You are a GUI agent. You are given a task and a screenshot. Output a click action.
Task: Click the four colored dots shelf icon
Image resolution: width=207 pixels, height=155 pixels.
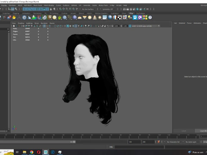point(145,18)
